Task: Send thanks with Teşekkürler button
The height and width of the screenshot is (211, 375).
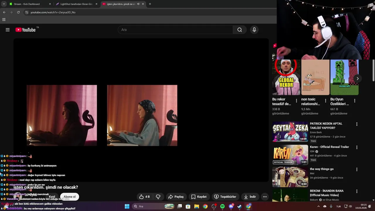Action: point(225,197)
